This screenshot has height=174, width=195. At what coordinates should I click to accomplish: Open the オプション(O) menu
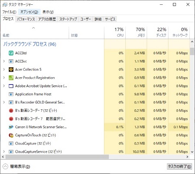tap(29, 12)
